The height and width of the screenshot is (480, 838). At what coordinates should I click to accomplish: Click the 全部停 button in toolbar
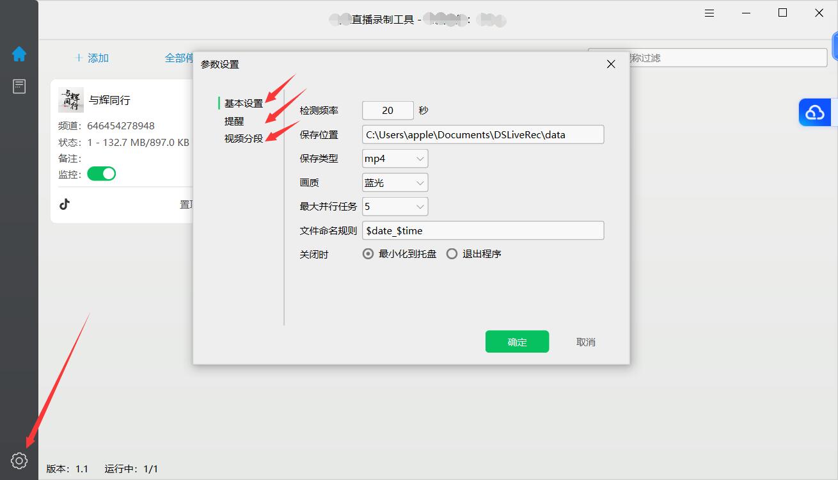point(179,58)
